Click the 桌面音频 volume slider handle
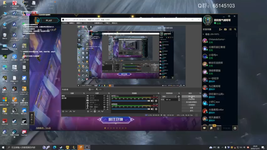267x150 pixels. [149, 109]
